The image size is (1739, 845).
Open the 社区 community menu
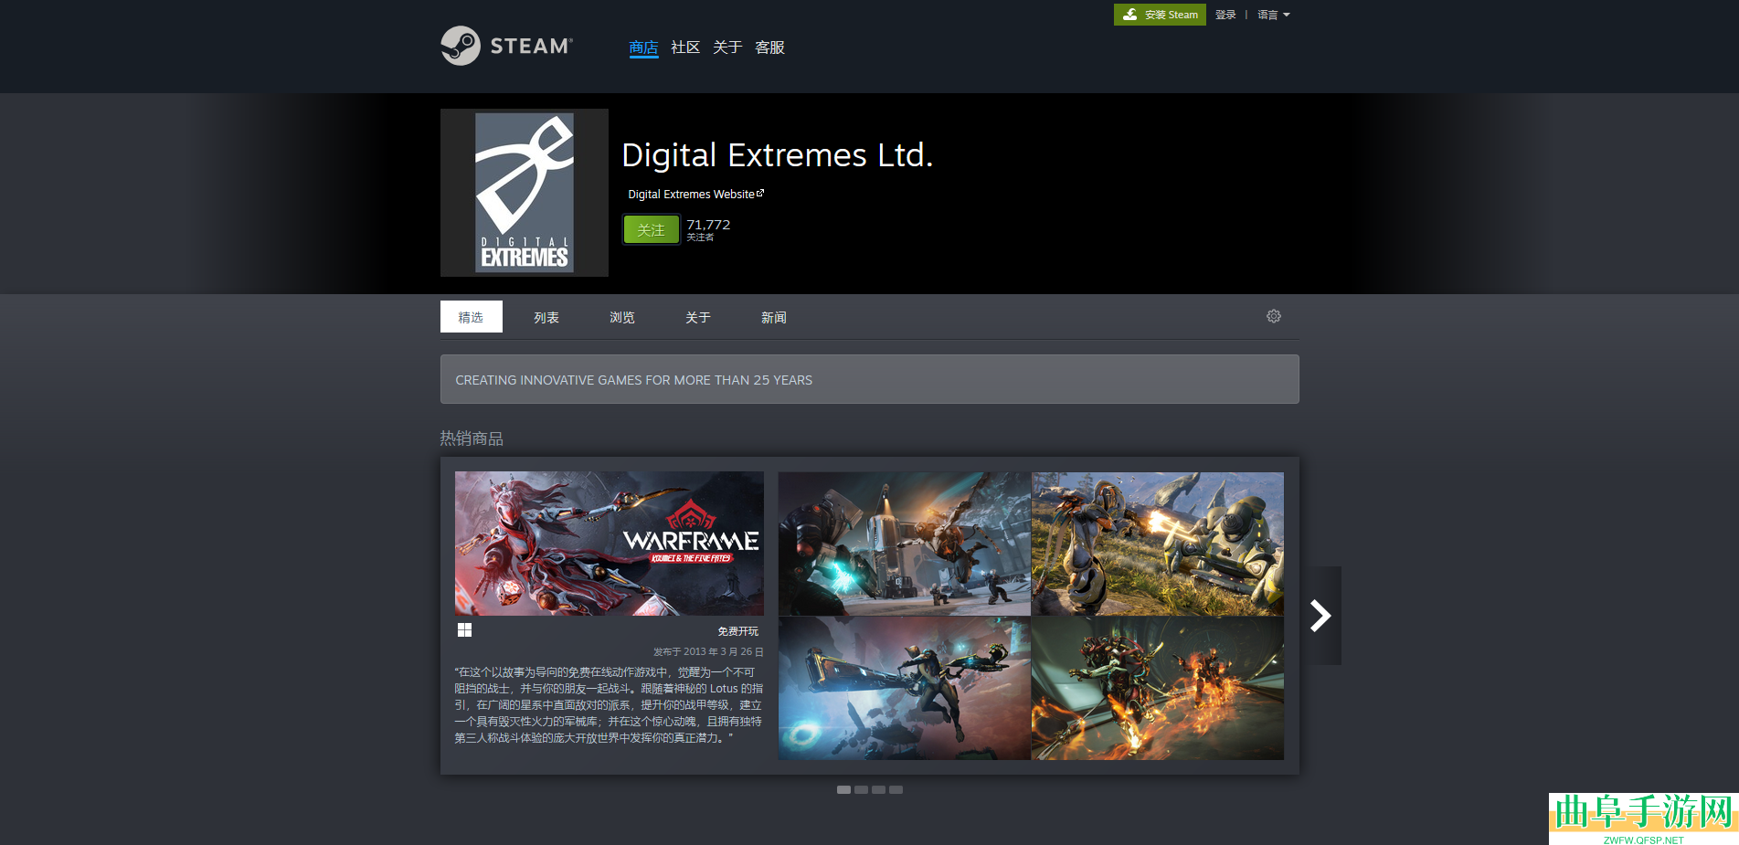(x=685, y=48)
